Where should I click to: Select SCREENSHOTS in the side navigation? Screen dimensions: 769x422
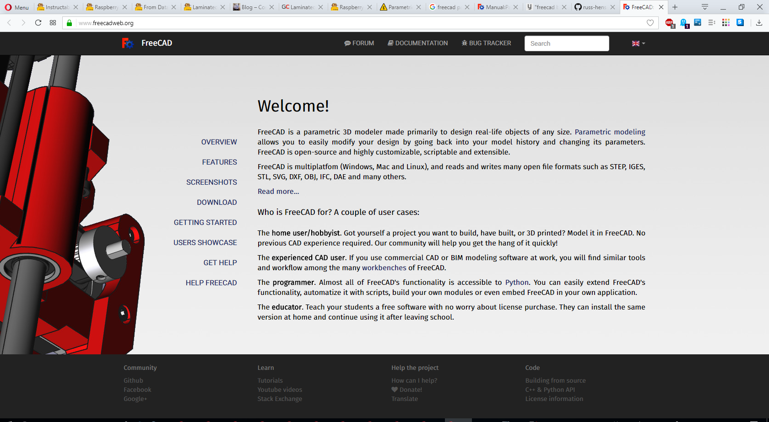(x=211, y=182)
